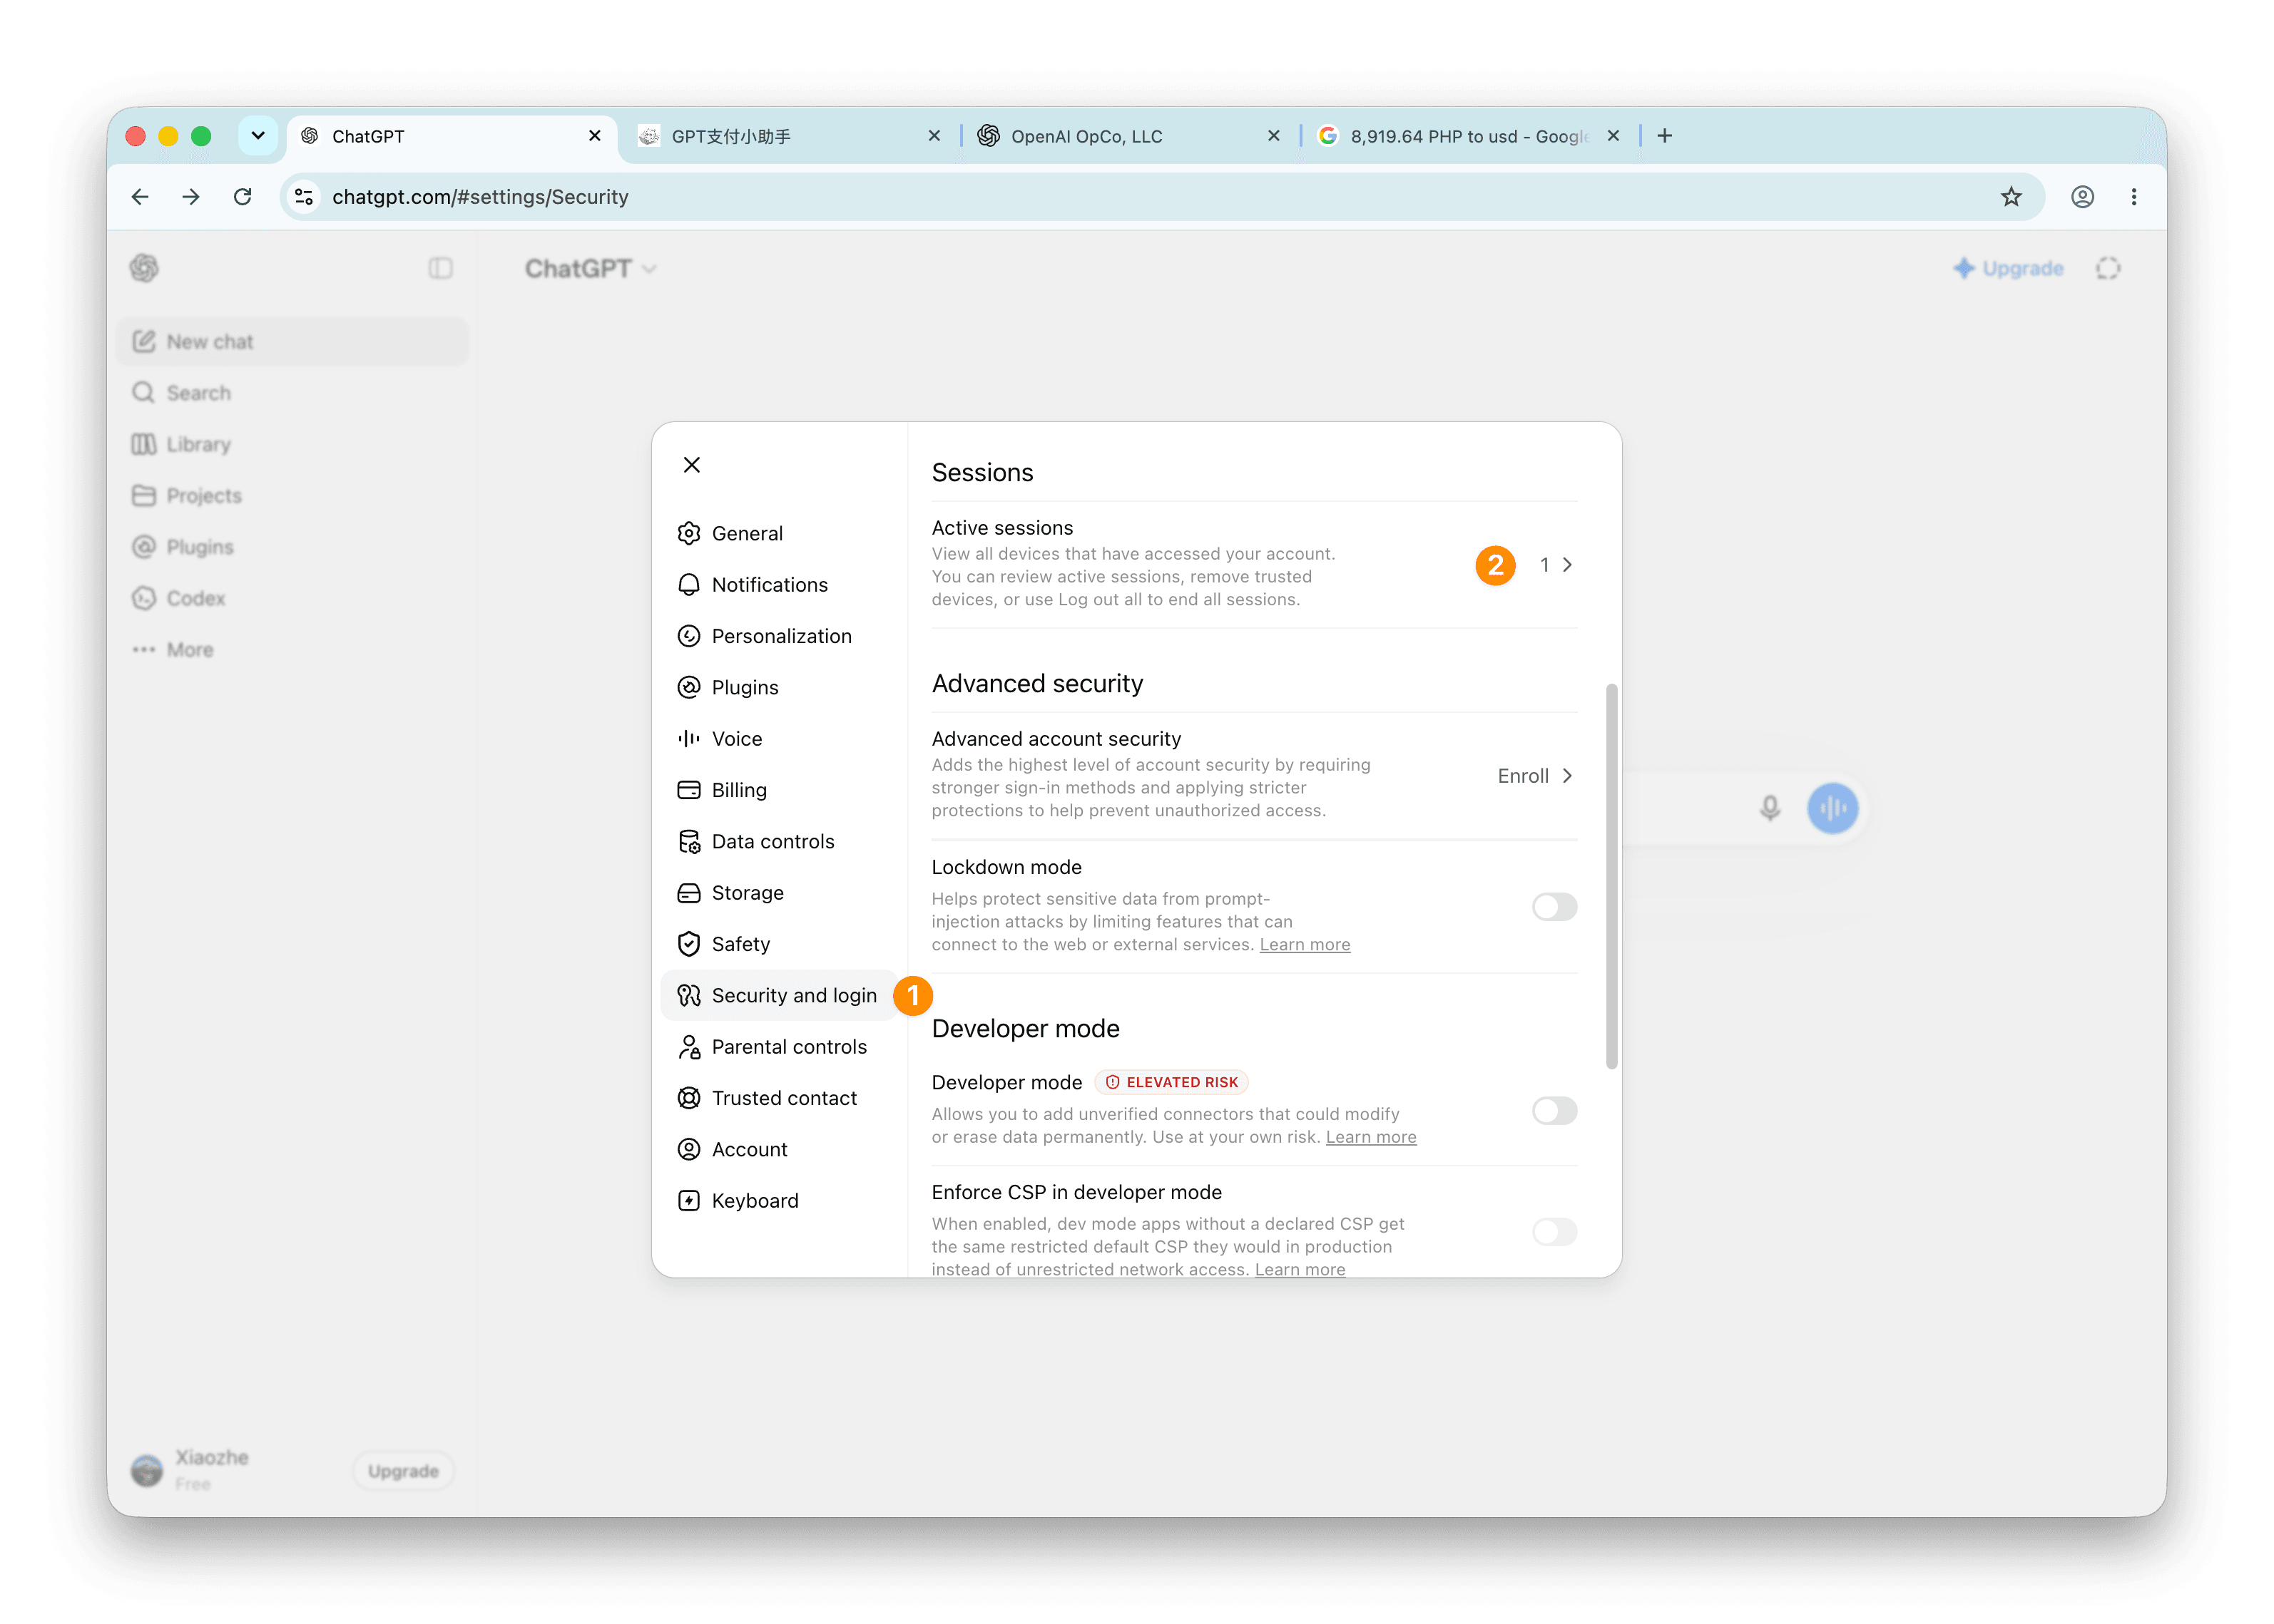The width and height of the screenshot is (2274, 1624).
Task: Open the tab search dropdown arrow
Action: 258,136
